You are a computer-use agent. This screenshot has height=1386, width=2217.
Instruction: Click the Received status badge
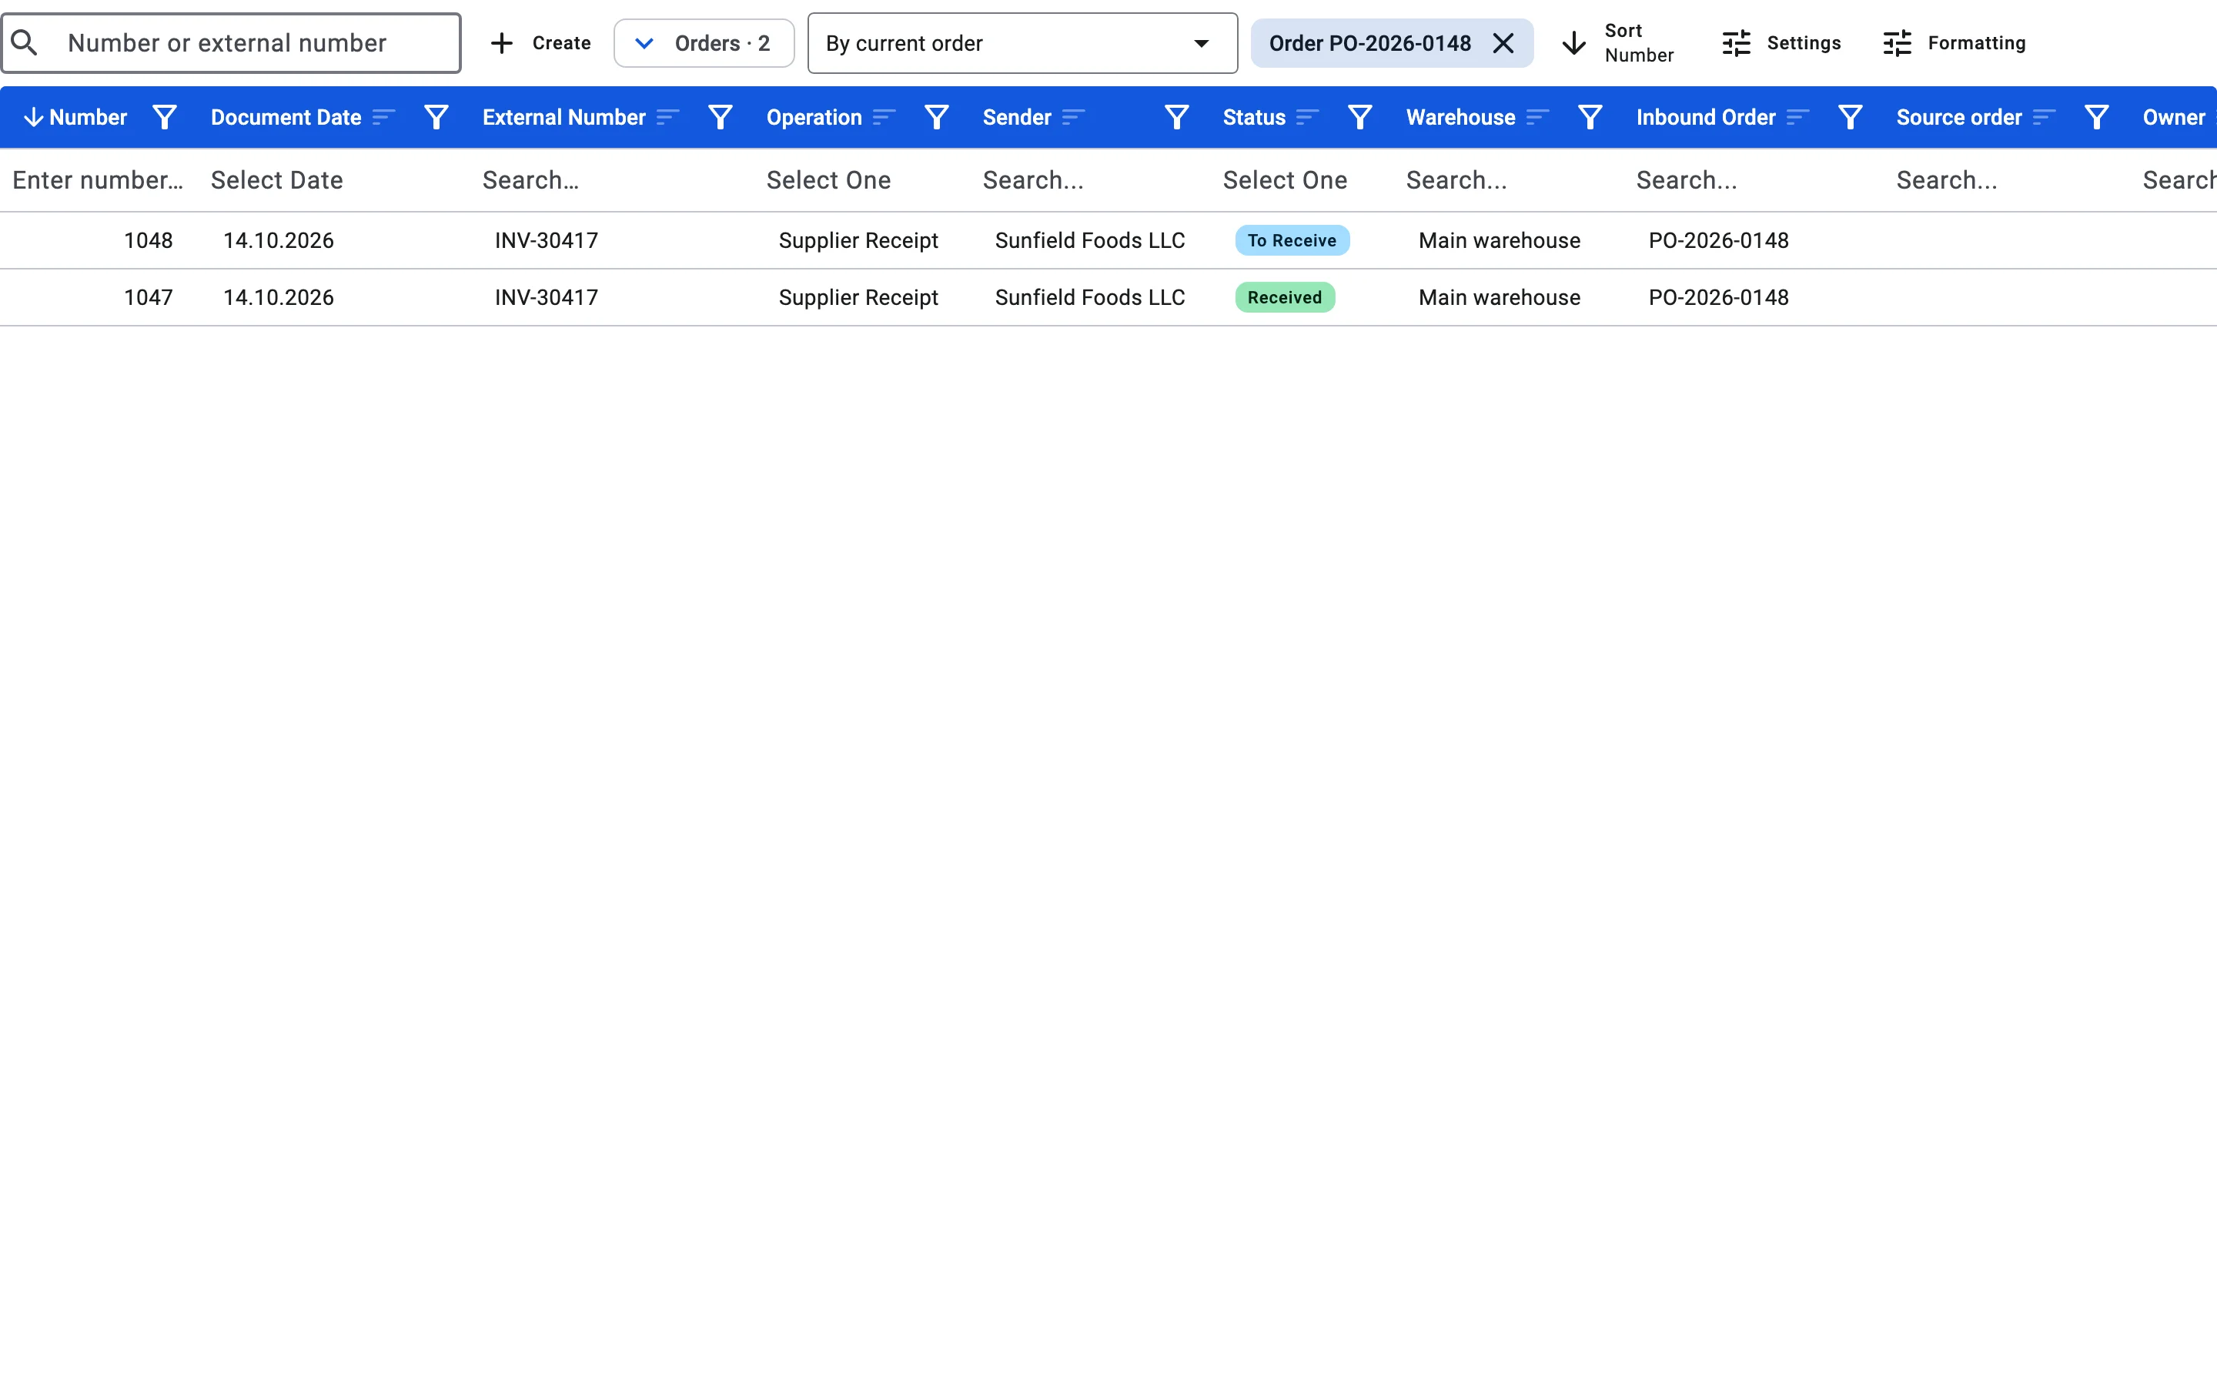tap(1284, 297)
